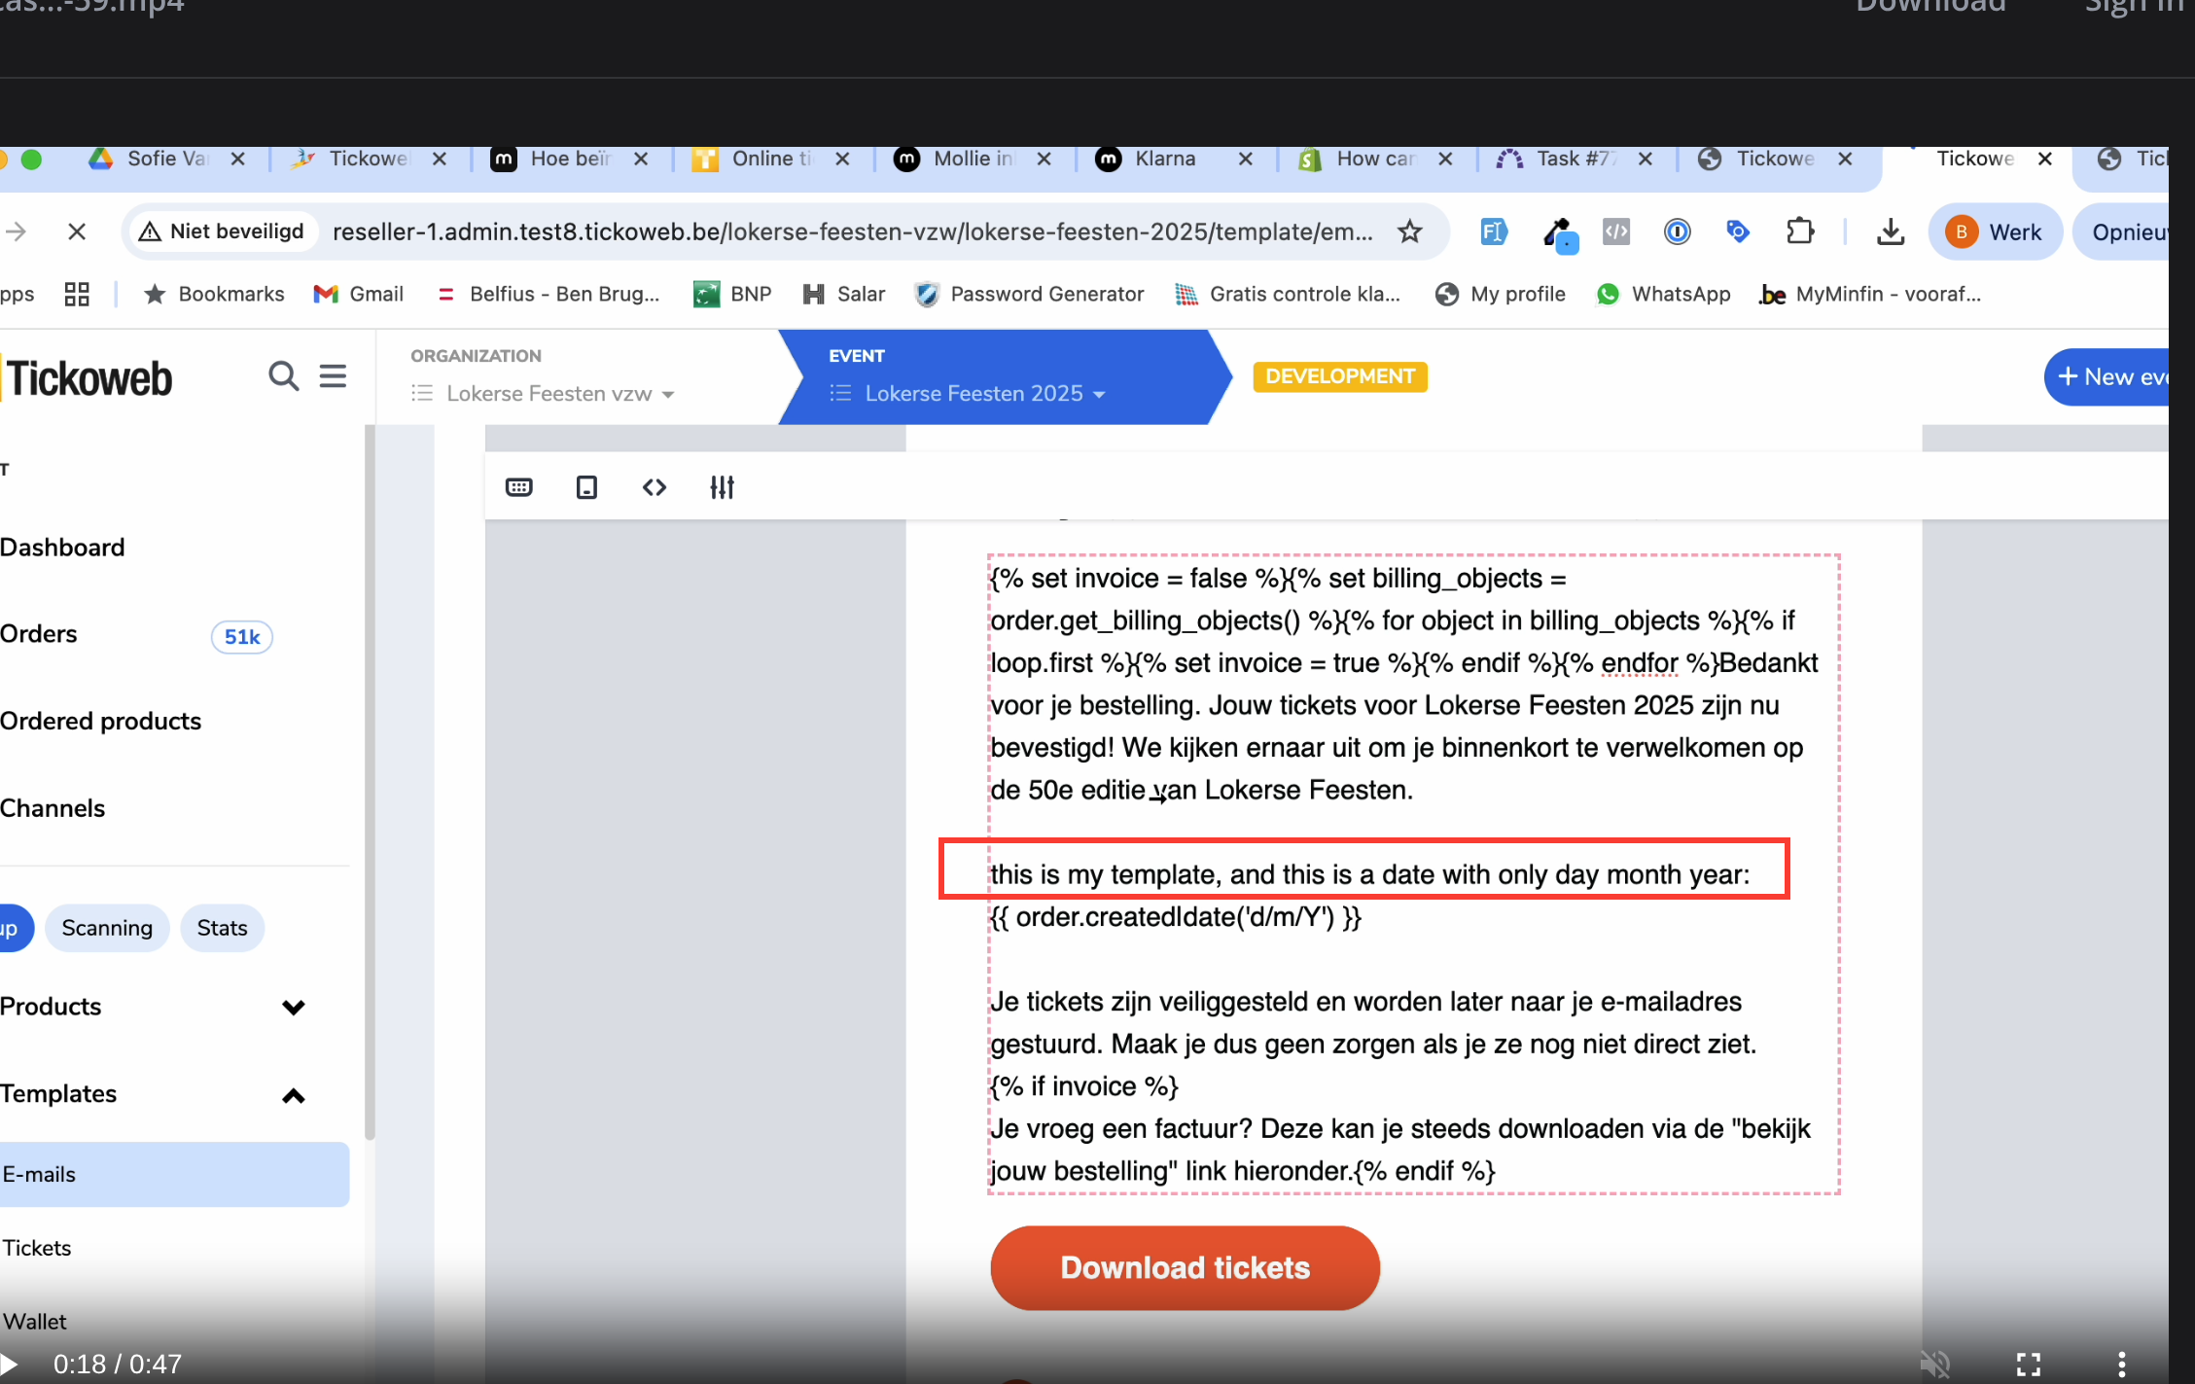Play the video with the play button

(x=10, y=1364)
